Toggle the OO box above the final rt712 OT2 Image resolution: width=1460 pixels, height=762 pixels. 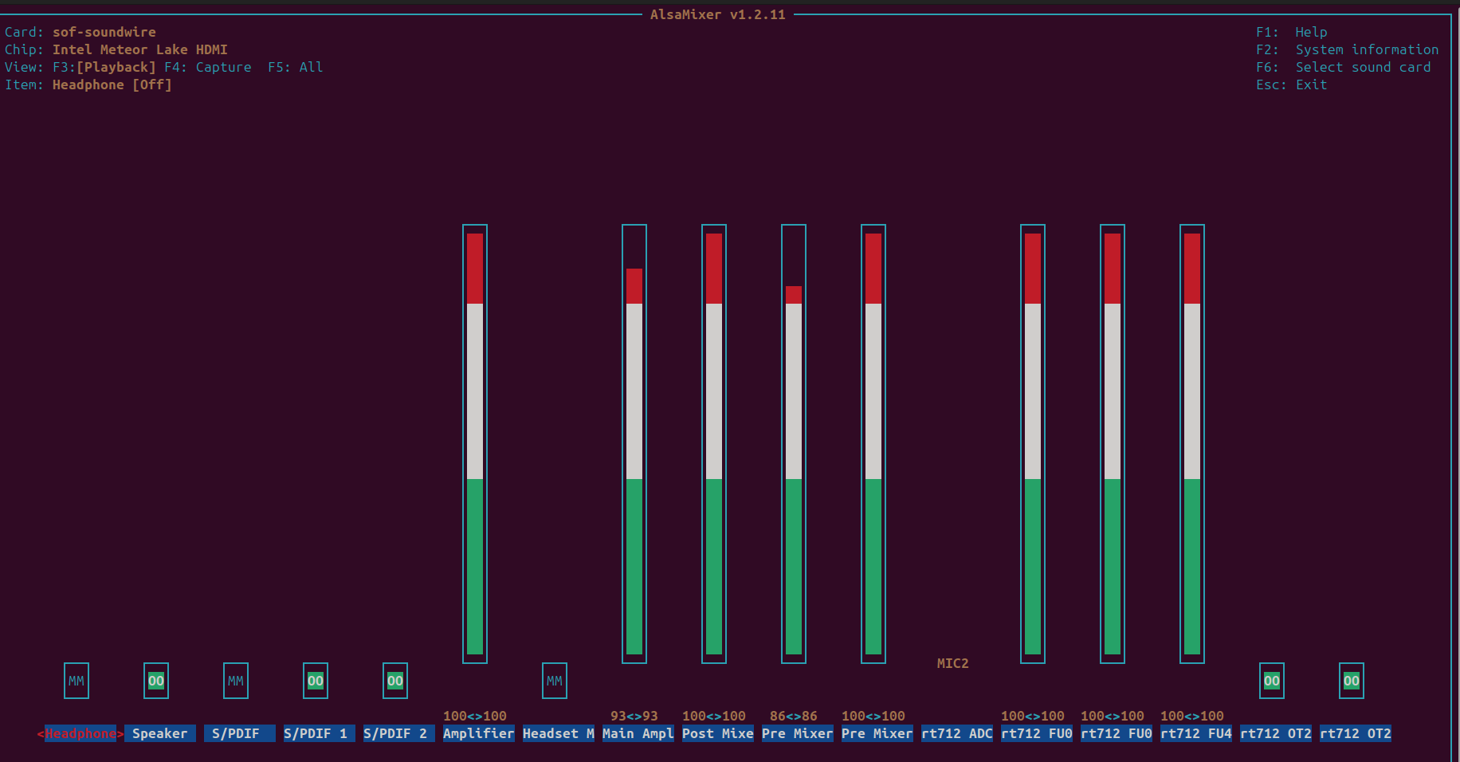(x=1352, y=681)
